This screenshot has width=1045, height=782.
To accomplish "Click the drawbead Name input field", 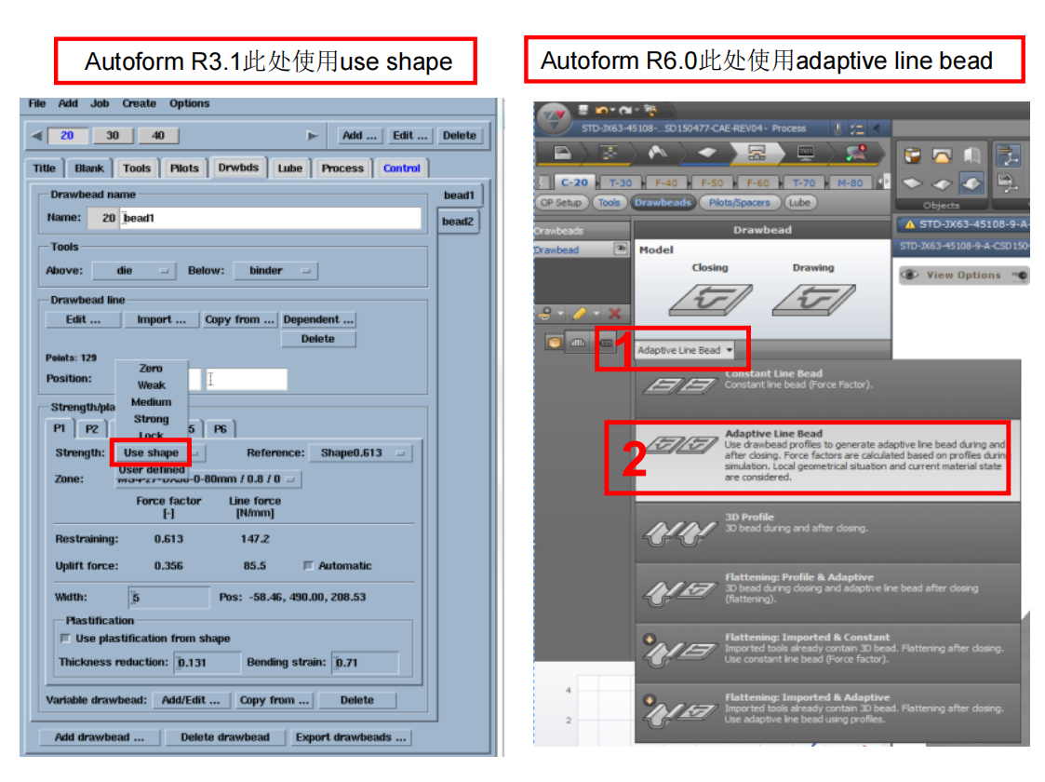I will point(270,218).
